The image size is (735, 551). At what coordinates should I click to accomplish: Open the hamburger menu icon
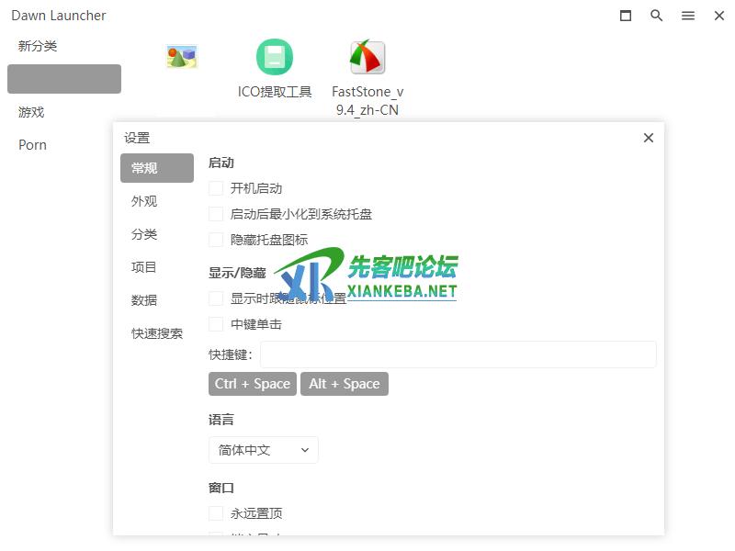point(688,16)
